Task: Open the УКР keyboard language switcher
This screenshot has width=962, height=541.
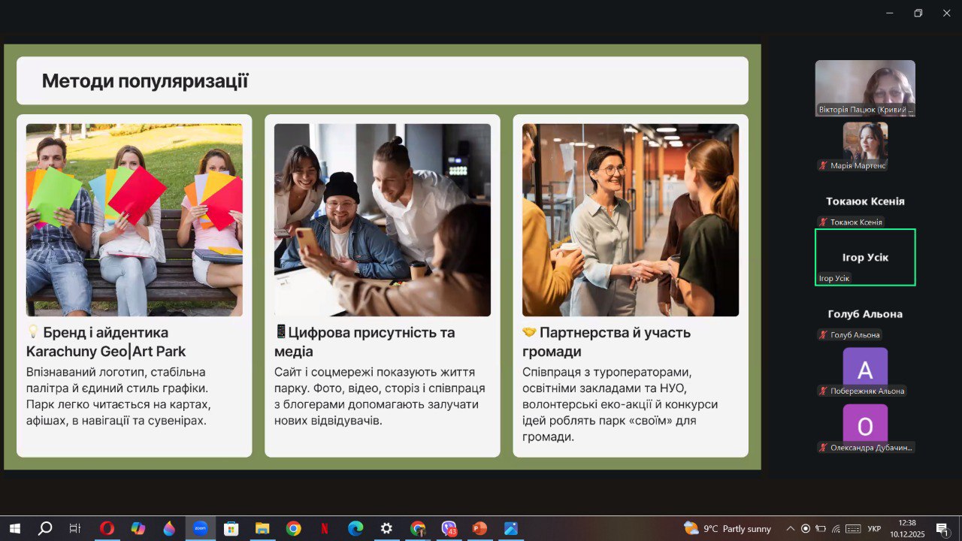Action: pyautogui.click(x=874, y=528)
